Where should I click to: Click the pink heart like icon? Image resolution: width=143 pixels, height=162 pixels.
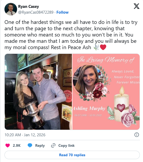click(x=8, y=145)
